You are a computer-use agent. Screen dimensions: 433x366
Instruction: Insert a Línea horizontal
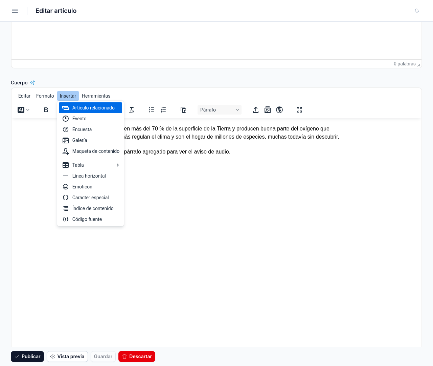point(90,176)
